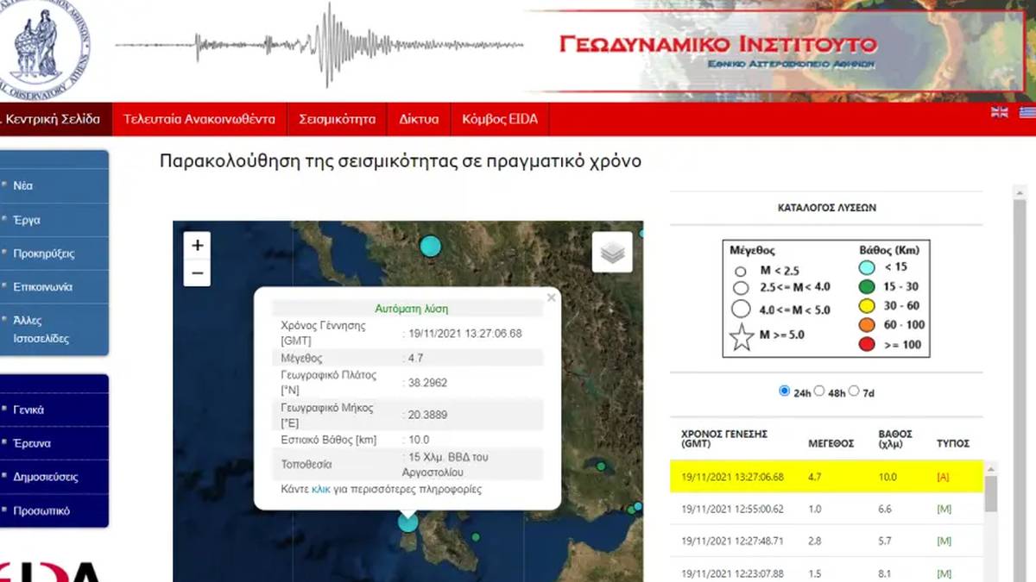The image size is (1036, 582).
Task: Select the 24h time range radio
Action: 785,391
